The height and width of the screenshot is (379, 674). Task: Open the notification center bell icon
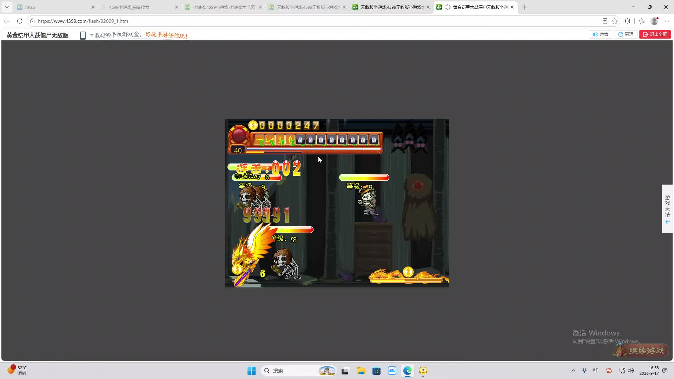pos(664,371)
